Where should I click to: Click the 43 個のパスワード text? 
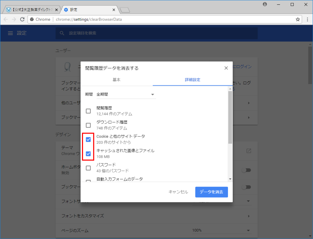[x=113, y=171]
